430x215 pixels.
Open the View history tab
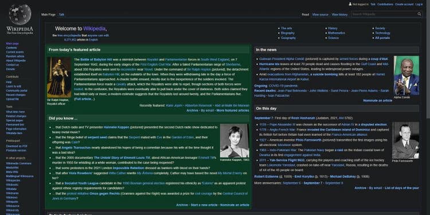(339, 14)
